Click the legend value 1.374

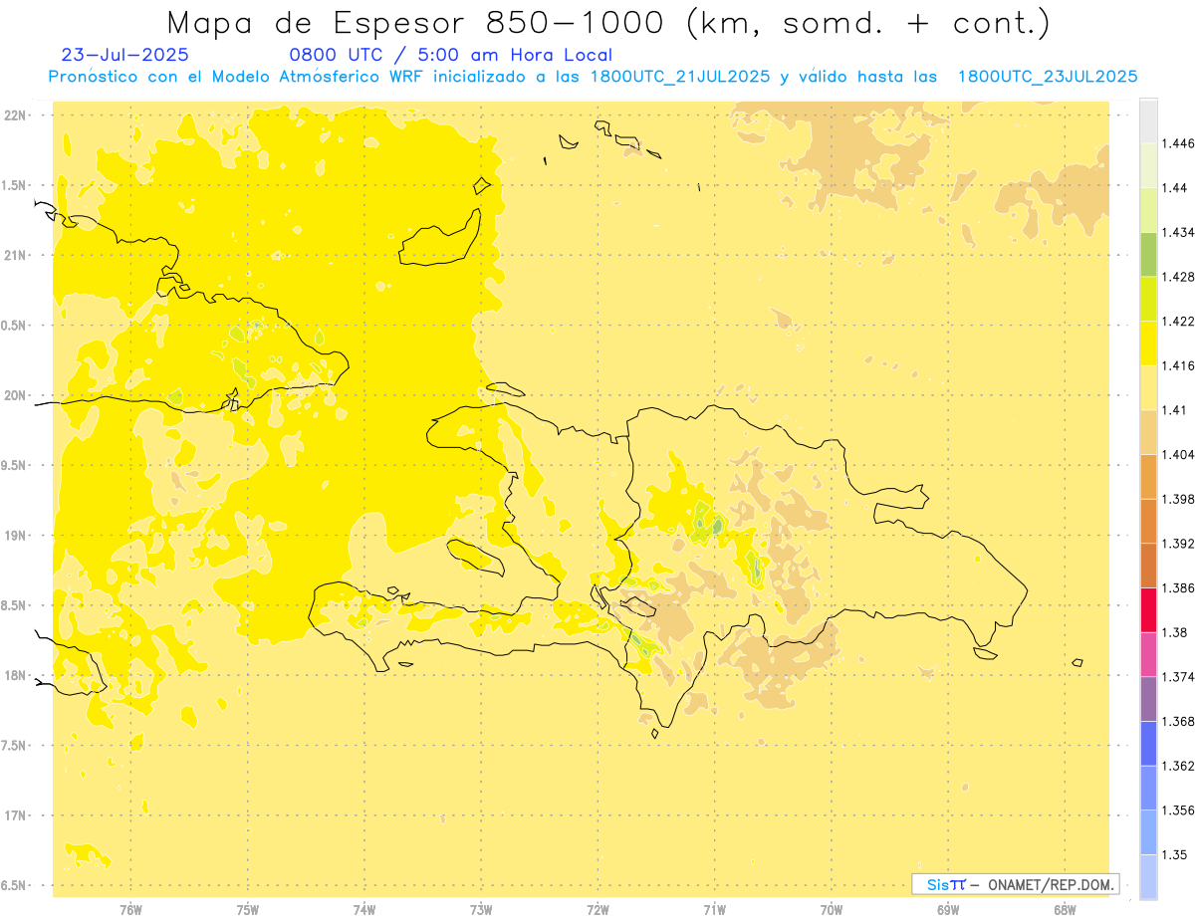(1178, 677)
